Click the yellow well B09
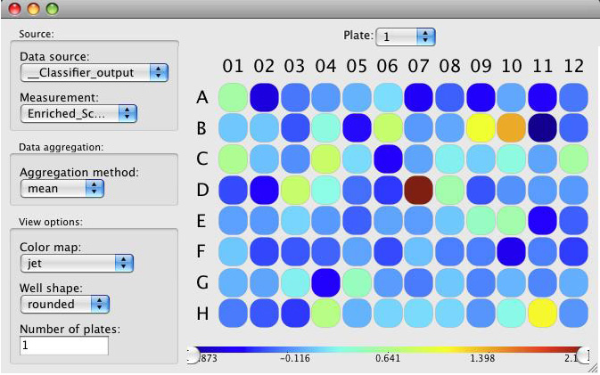This screenshot has height=375, width=600. [481, 128]
